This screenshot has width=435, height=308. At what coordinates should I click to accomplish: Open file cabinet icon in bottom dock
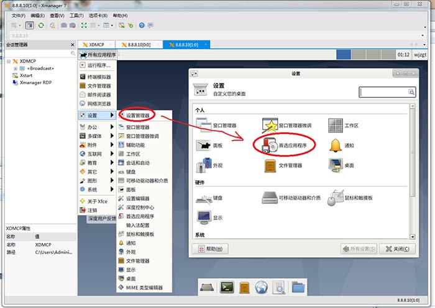pyautogui.click(x=244, y=288)
